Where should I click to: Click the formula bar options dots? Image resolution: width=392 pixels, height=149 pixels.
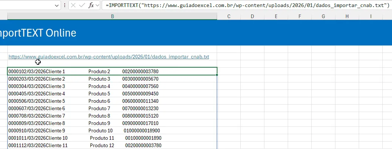pyautogui.click(x=65, y=5)
